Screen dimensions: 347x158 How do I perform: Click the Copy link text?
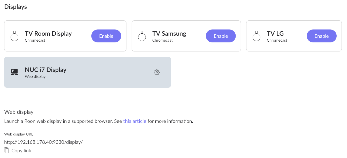21,151
